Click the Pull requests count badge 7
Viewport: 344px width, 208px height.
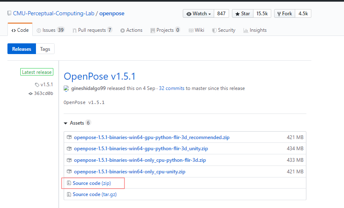pyautogui.click(x=110, y=30)
